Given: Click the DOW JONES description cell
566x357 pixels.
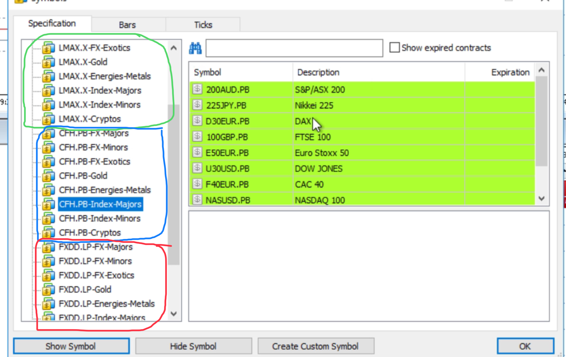Looking at the screenshot, I should point(379,168).
